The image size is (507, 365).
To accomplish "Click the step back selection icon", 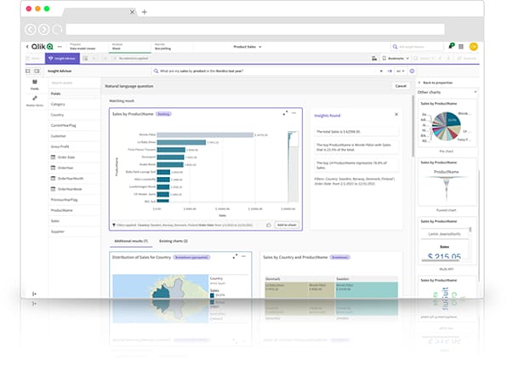I will coord(94,58).
